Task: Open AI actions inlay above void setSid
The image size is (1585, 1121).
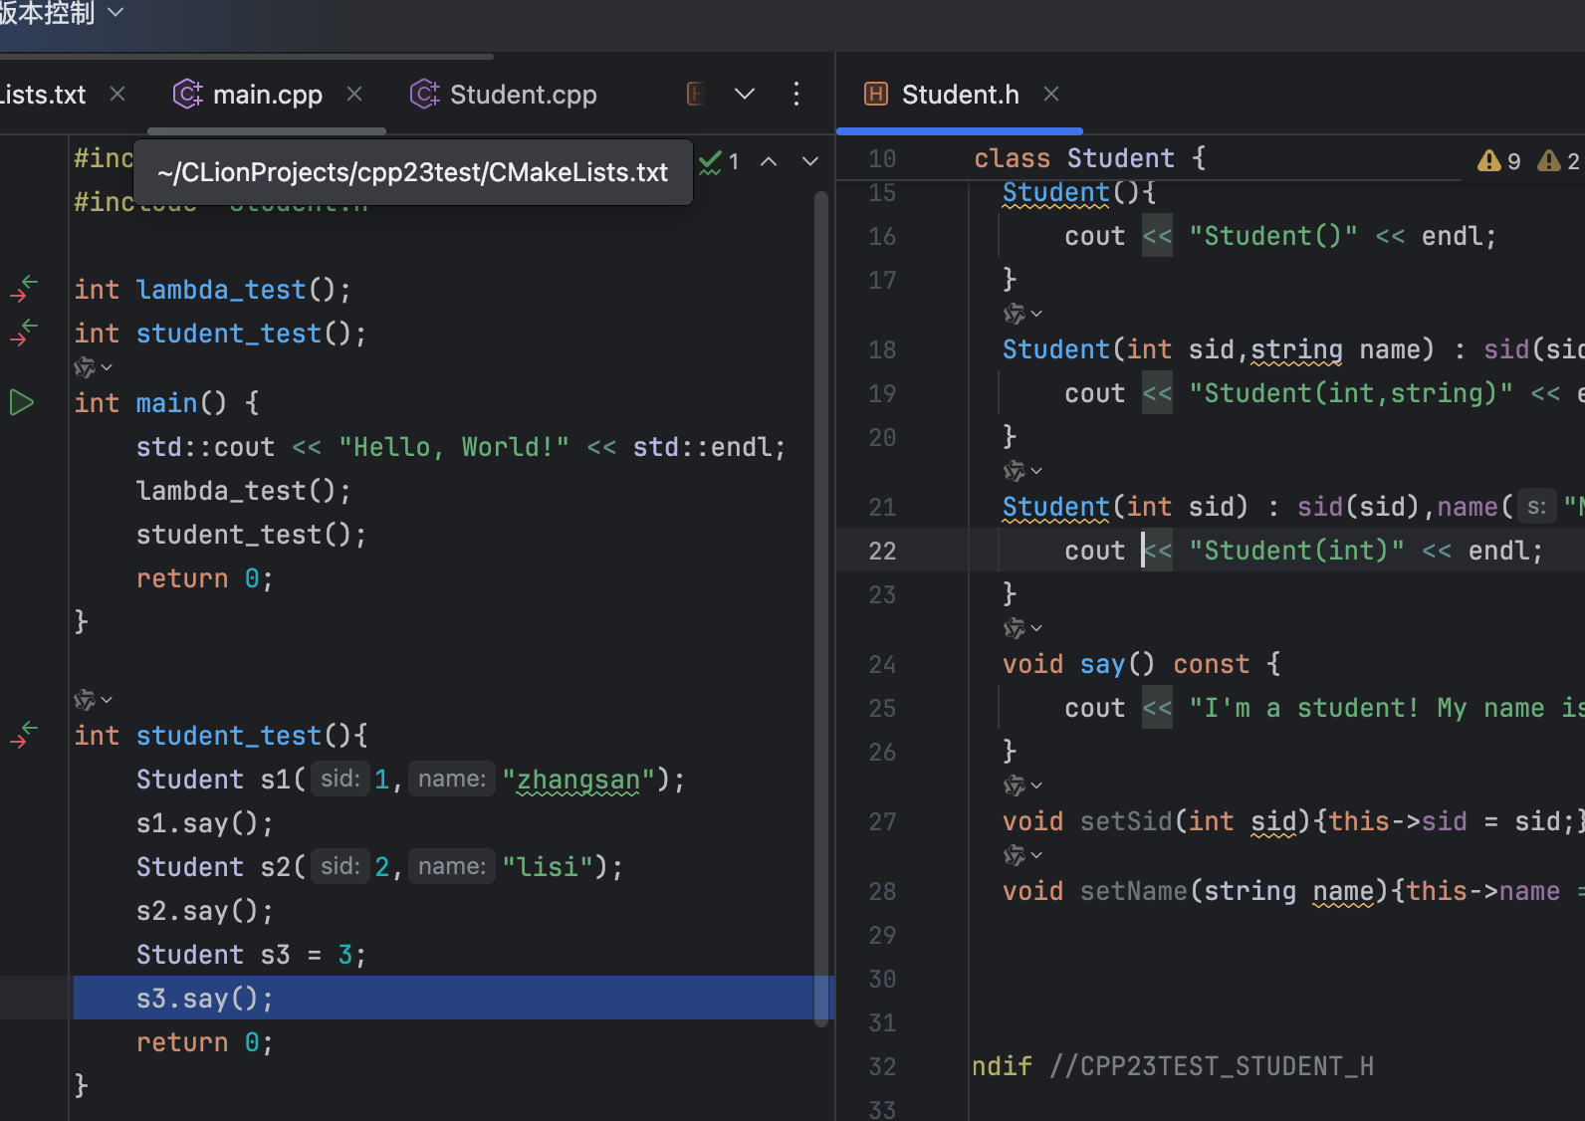Action: [x=1022, y=785]
